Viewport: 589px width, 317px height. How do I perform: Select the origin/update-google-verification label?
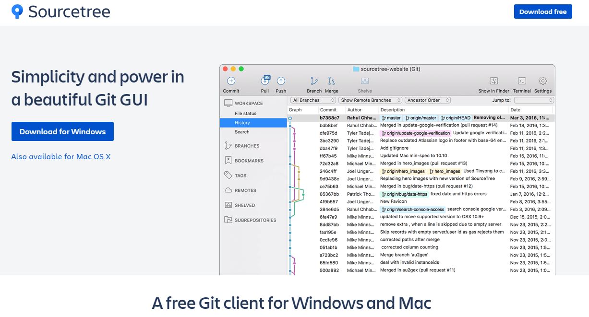pos(416,133)
